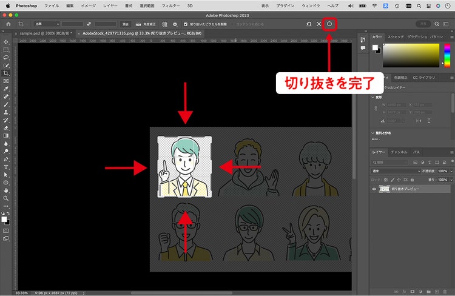455x296 pixels.
Task: Select the Spot Healing Brush tool
Action: click(x=6, y=96)
